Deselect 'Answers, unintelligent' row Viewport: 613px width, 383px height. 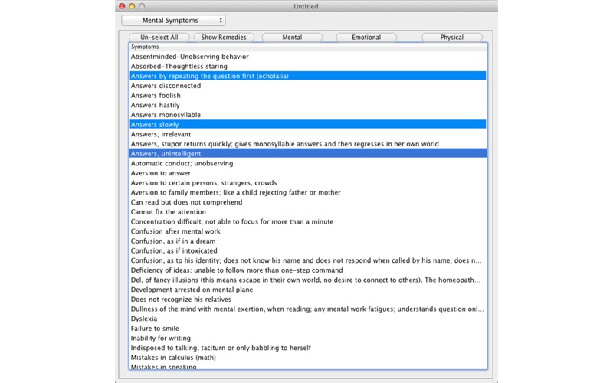308,154
